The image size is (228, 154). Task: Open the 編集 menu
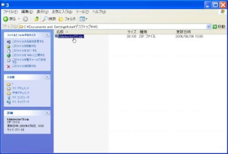27,12
